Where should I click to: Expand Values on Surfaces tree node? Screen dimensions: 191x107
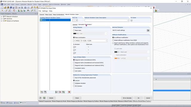(x=1, y=21)
